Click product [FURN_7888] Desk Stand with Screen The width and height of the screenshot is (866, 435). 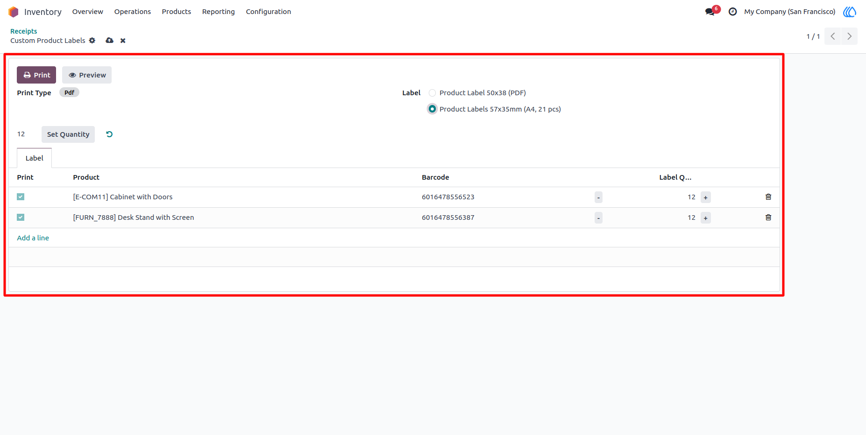click(134, 217)
